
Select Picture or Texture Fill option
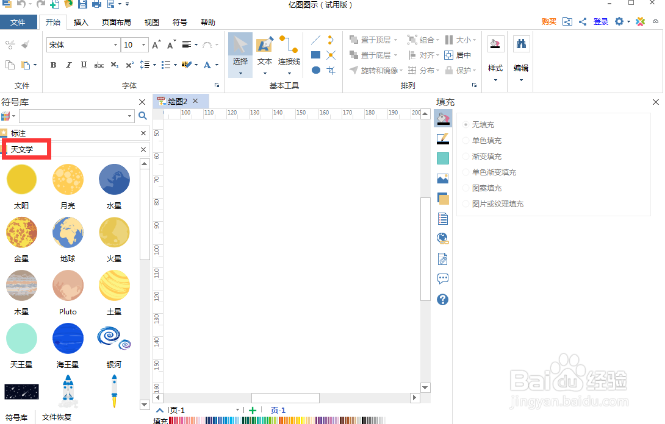pos(494,203)
